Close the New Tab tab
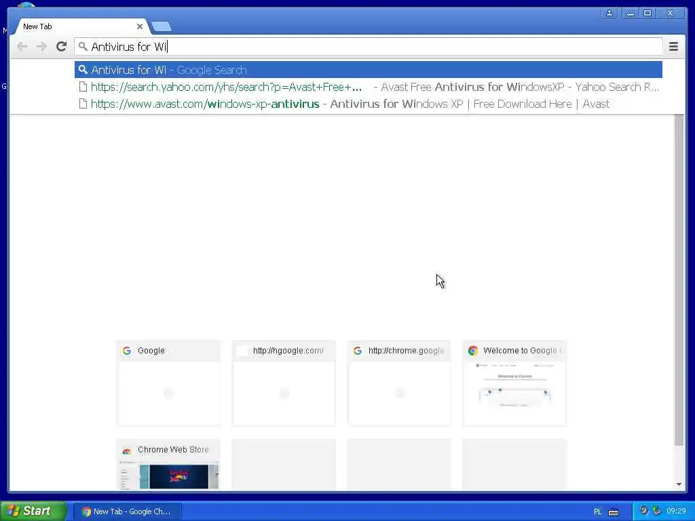 point(140,26)
